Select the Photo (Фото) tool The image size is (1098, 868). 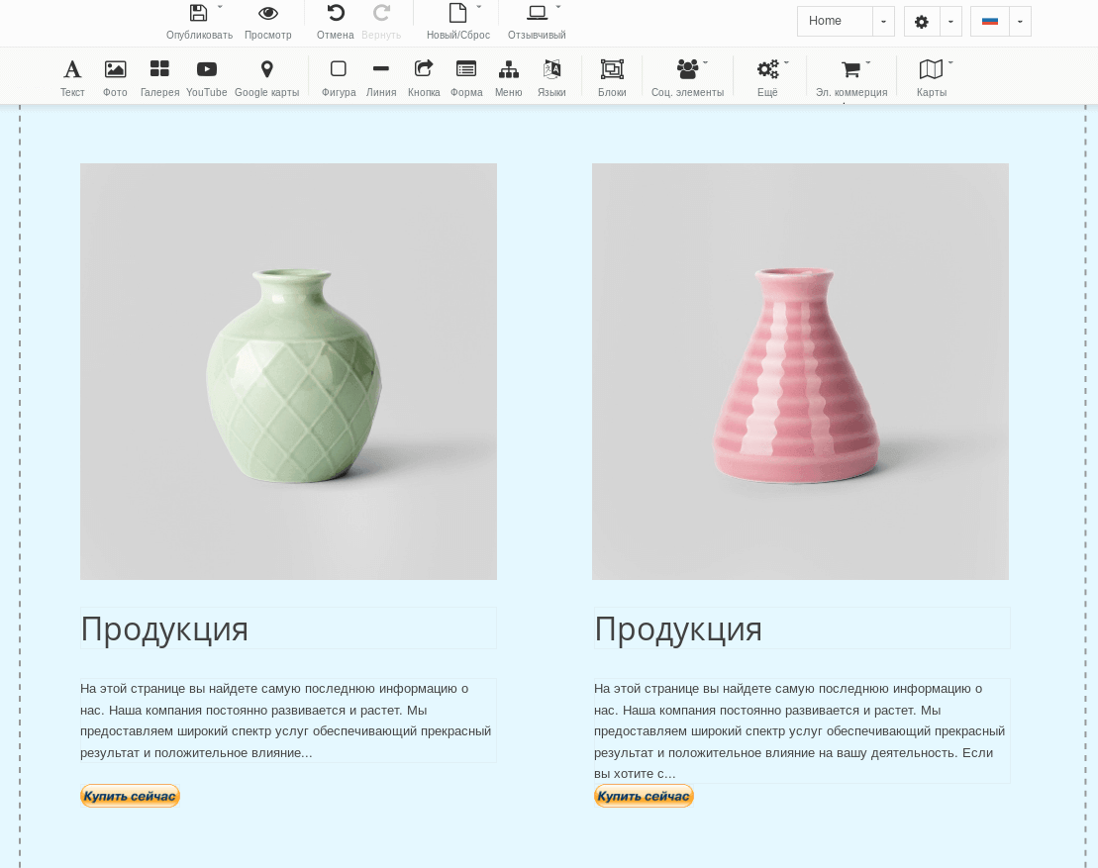pos(115,78)
